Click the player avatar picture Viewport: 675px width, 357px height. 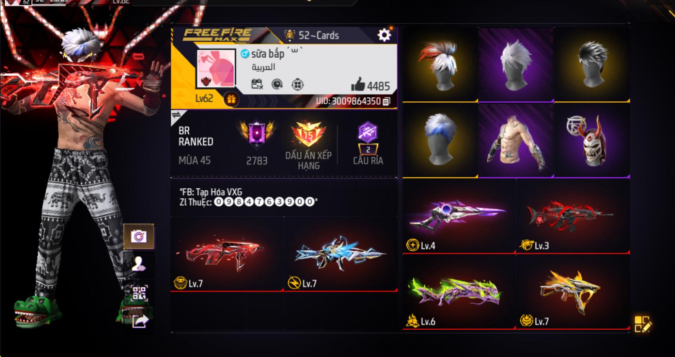click(216, 68)
